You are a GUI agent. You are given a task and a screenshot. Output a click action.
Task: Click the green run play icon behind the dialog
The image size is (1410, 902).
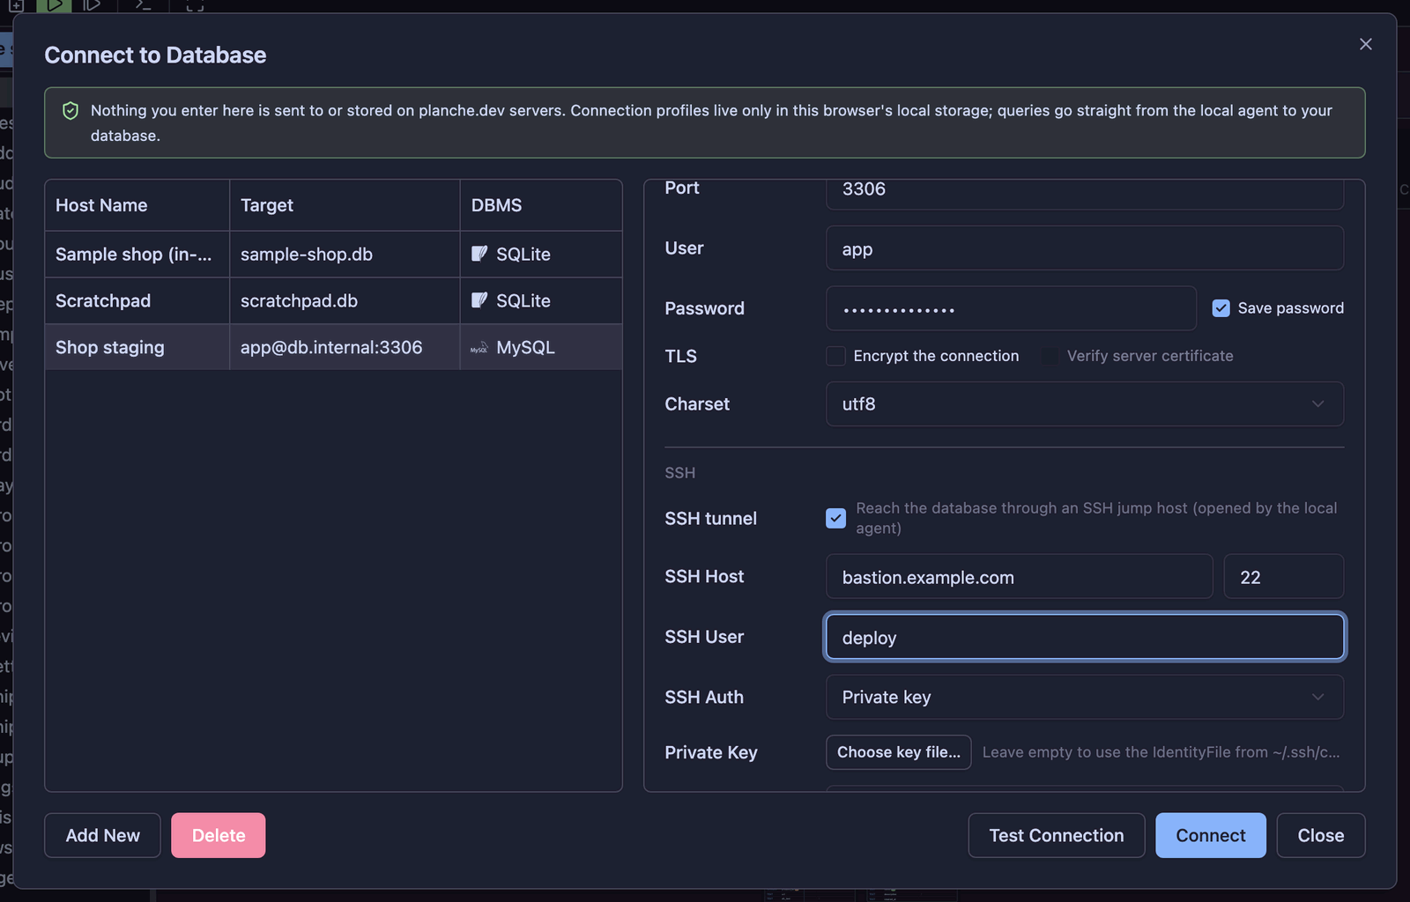tap(55, 5)
